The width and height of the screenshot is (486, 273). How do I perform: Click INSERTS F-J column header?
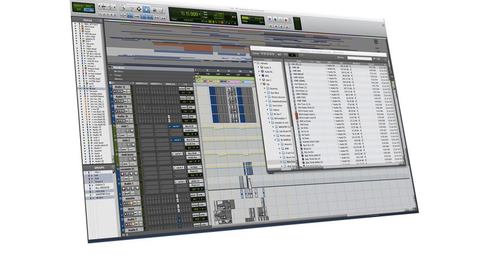pyautogui.click(x=157, y=84)
